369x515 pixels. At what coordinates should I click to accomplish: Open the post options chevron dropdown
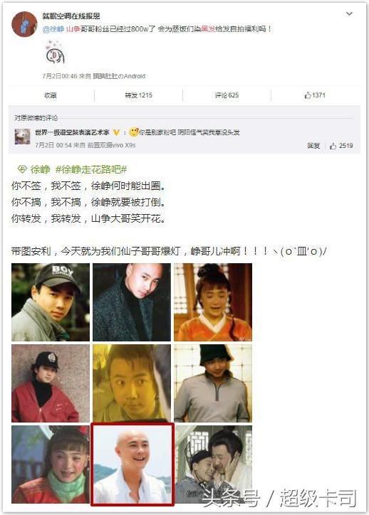coord(349,14)
